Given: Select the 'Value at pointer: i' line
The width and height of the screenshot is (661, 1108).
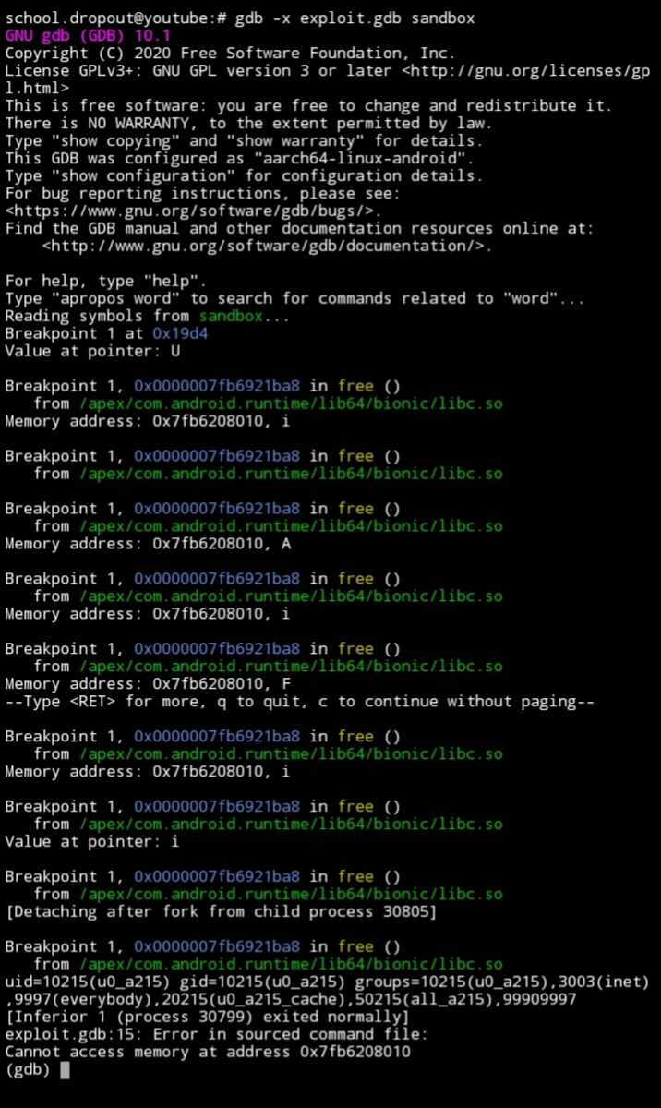Looking at the screenshot, I should click(x=92, y=843).
